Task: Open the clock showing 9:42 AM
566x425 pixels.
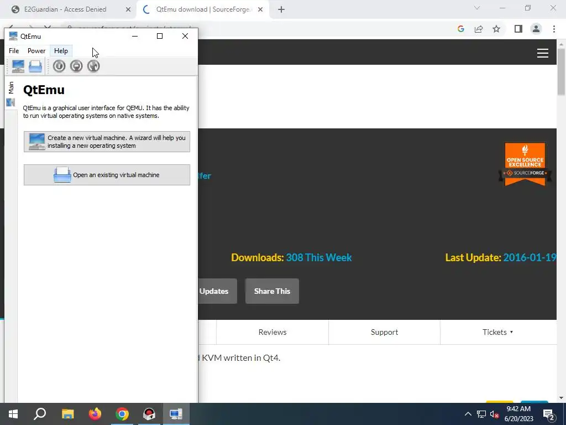Action: point(518,414)
